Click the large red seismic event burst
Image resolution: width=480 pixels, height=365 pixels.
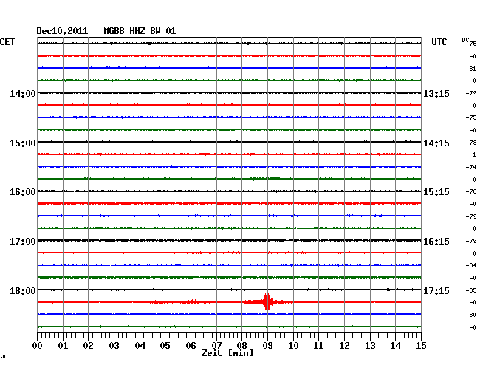[267, 301]
